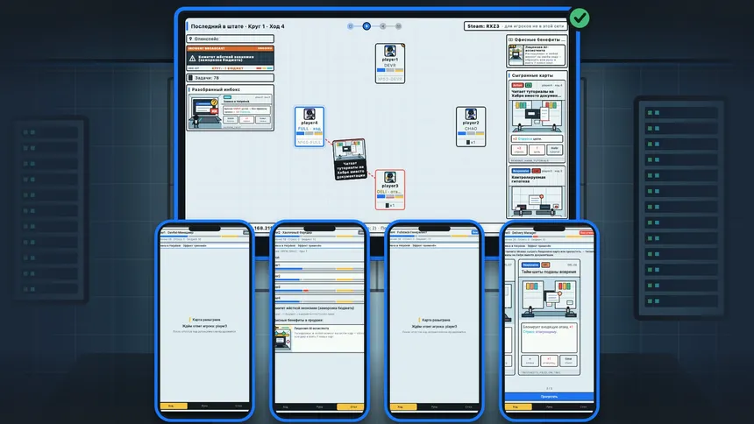Click the Офисные бенефиты panel header

pos(537,40)
